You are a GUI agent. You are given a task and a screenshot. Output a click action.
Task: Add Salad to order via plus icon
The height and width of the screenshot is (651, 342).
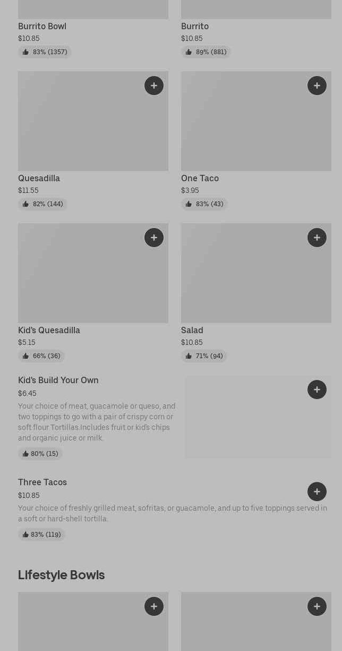point(317,238)
